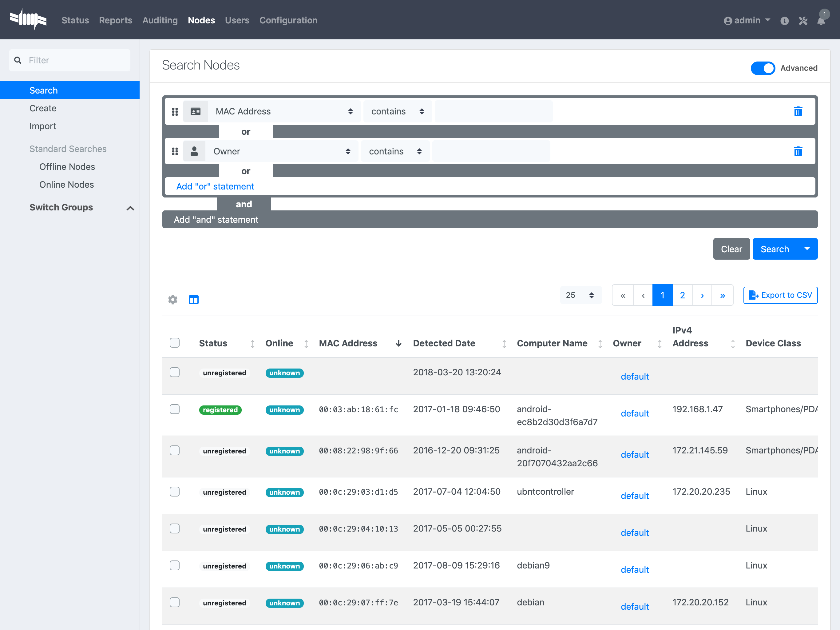840x630 pixels.
Task: Turn off the Advanced search toggle
Action: point(763,68)
